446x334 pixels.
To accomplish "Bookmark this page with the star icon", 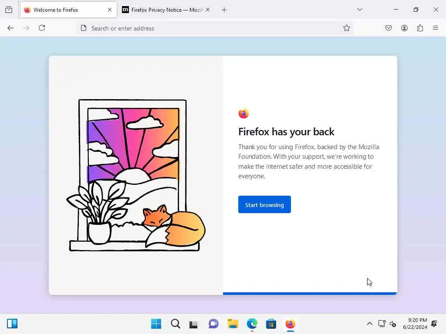I will 346,28.
